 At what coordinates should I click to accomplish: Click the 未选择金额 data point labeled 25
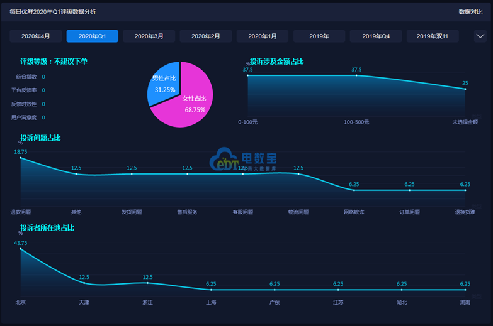(465, 89)
